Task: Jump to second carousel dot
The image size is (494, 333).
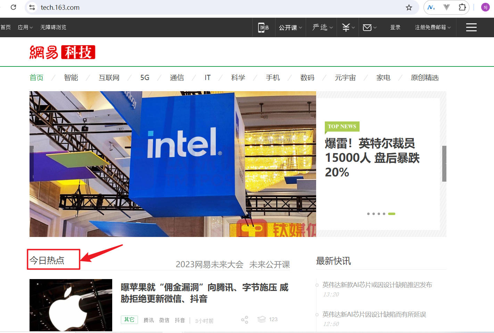Action: click(x=373, y=214)
